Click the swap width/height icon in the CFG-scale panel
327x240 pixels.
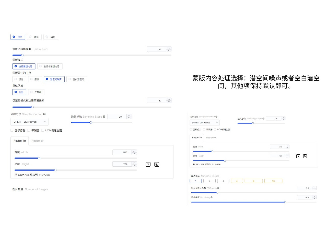click(298, 156)
